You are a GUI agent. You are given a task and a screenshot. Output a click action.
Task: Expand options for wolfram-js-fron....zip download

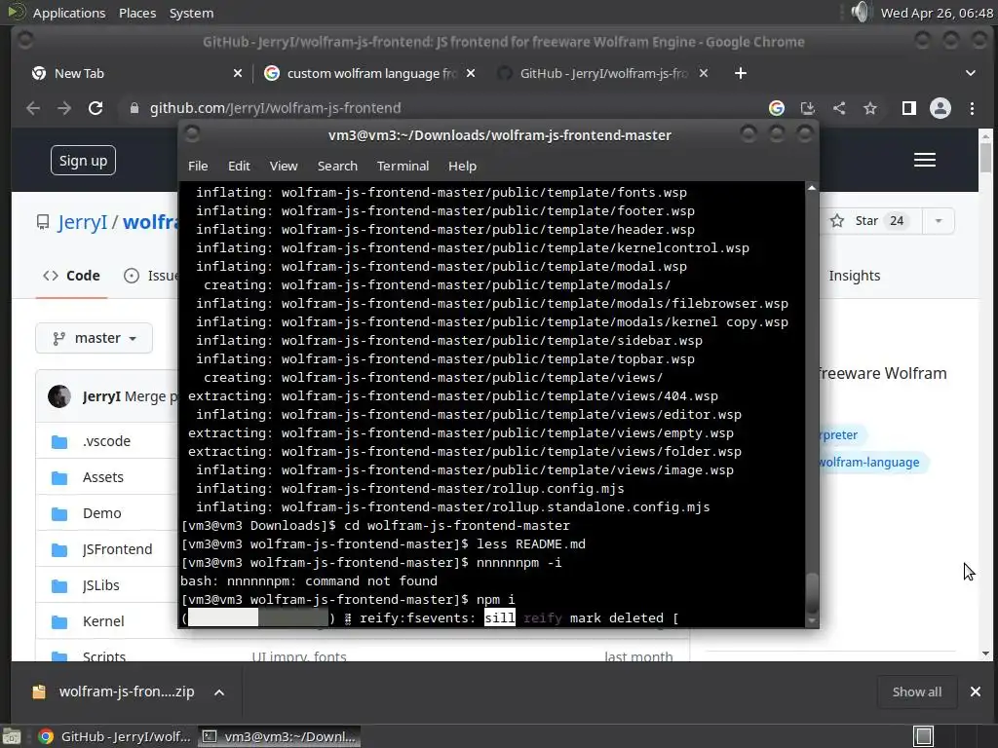(219, 692)
